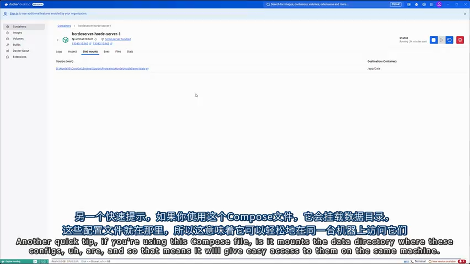Stop the running hordeserver-horde-server-1 container
This screenshot has width=470, height=264.
click(x=434, y=40)
